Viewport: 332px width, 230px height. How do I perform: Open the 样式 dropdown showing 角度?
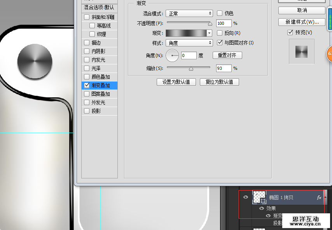189,43
